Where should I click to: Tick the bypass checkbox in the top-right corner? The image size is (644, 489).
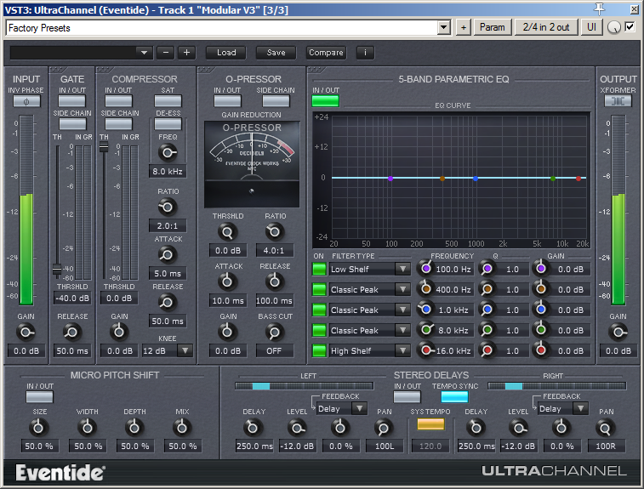point(630,27)
